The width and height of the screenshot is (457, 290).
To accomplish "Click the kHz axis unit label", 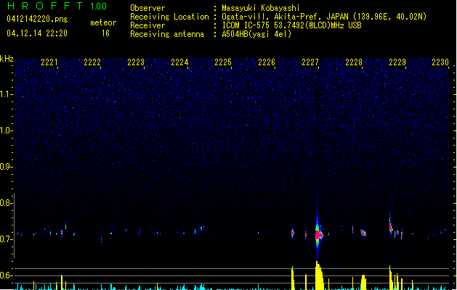I will point(7,59).
